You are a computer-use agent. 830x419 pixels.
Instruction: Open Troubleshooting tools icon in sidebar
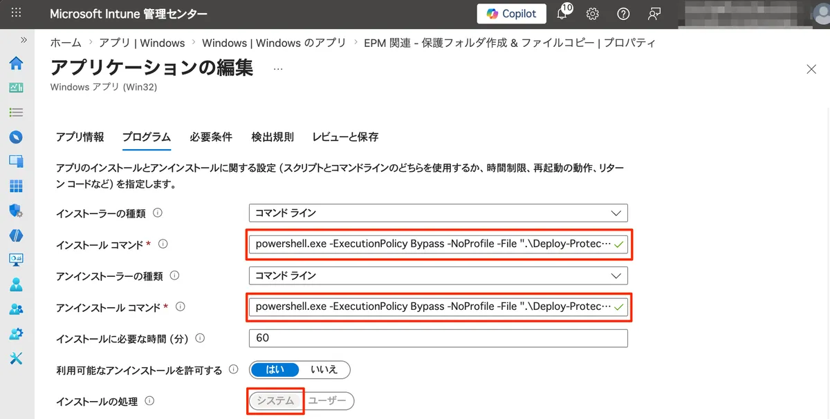16,358
